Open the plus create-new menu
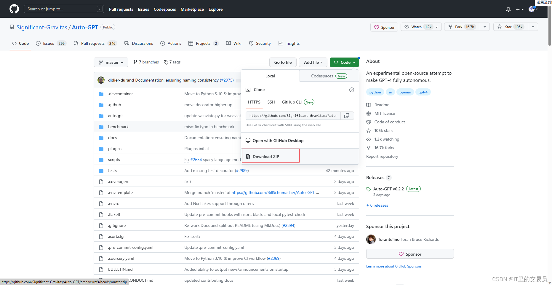The image size is (552, 285). pyautogui.click(x=520, y=9)
